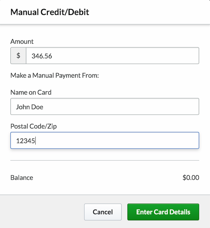Place cursor on the 12345 zip text
Image resolution: width=210 pixels, height=228 pixels.
[25, 141]
